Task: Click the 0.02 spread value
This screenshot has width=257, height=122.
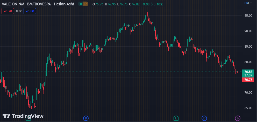Action: (19, 11)
